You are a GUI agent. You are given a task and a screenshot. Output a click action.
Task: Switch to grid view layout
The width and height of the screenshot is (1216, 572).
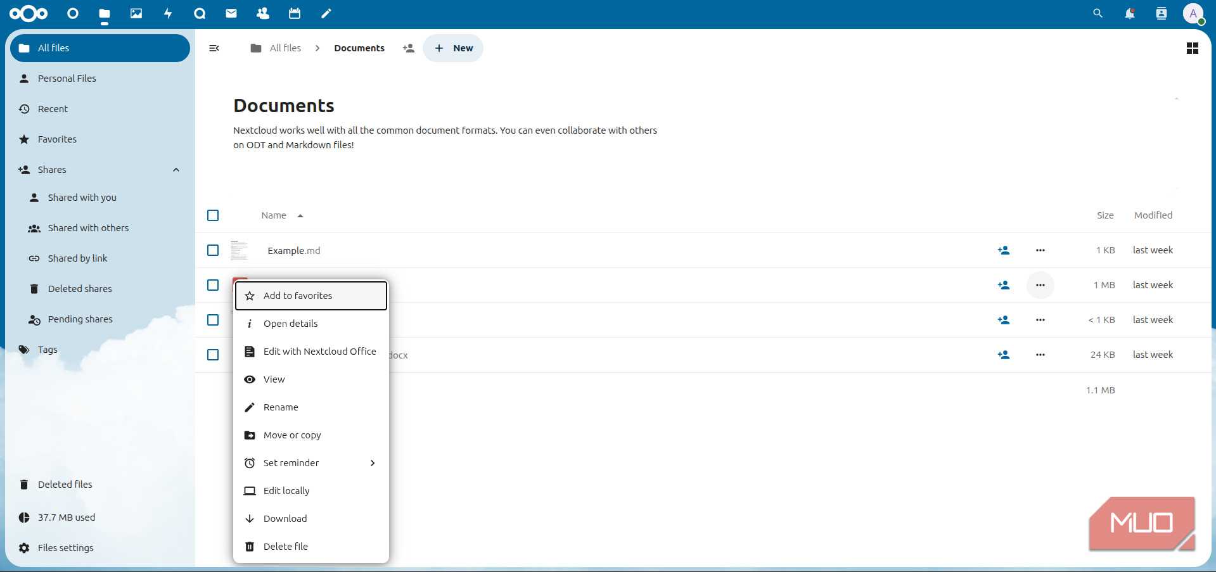pos(1193,48)
